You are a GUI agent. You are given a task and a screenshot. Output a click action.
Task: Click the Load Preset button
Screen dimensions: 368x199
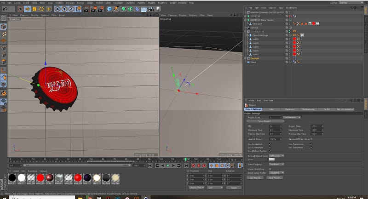(x=255, y=178)
